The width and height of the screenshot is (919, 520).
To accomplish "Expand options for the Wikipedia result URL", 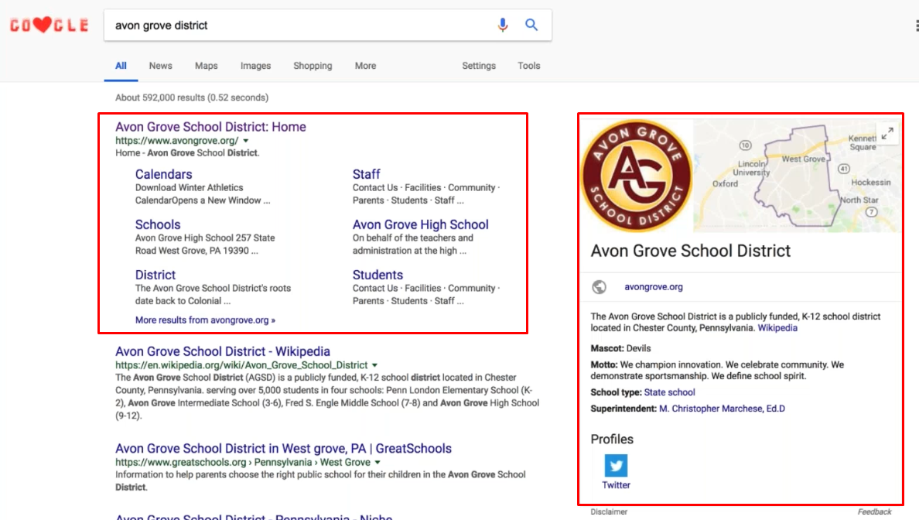I will coord(375,364).
